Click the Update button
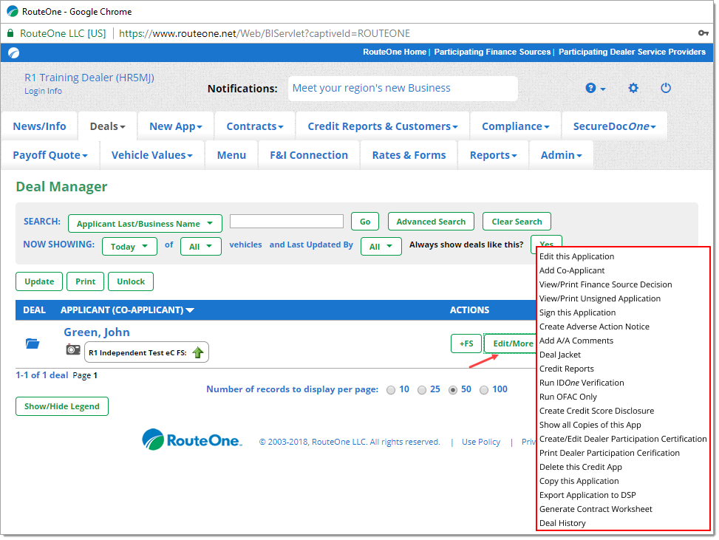Image resolution: width=719 pixels, height=540 pixels. 39,281
